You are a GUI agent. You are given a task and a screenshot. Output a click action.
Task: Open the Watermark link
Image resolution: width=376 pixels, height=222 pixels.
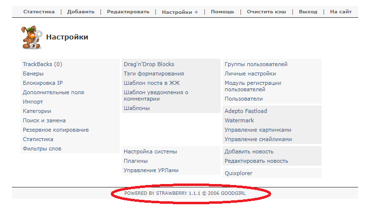pos(239,120)
